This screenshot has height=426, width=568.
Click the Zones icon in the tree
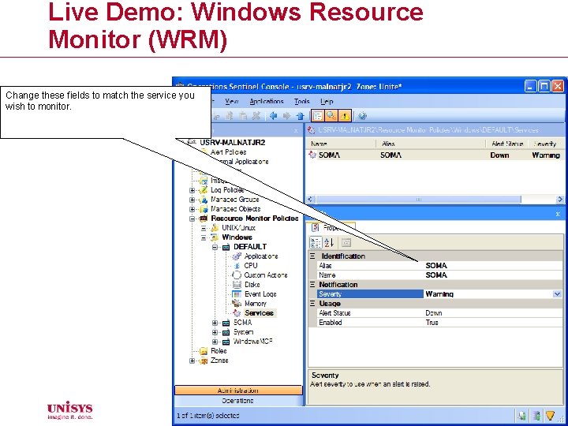click(x=204, y=361)
